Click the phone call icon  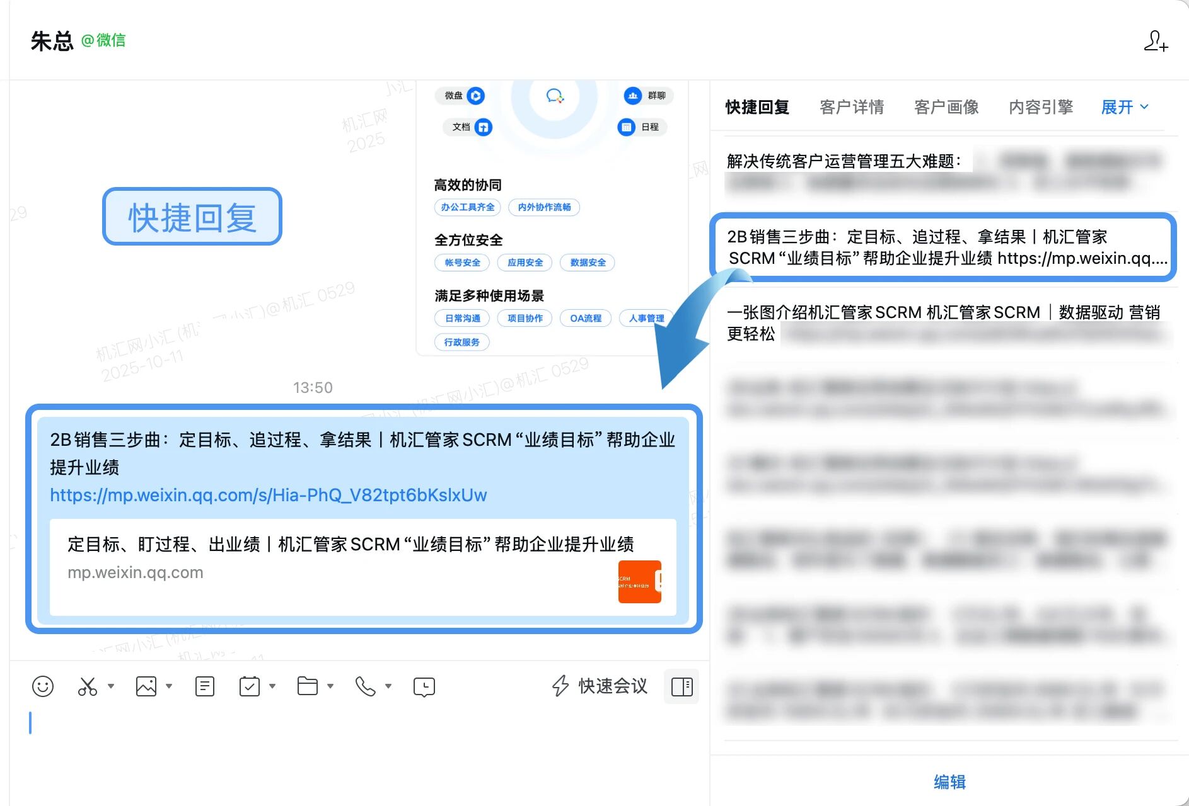click(366, 686)
